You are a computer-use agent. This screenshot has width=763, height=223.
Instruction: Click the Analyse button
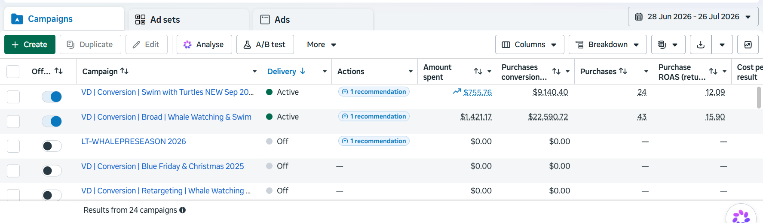click(x=204, y=45)
